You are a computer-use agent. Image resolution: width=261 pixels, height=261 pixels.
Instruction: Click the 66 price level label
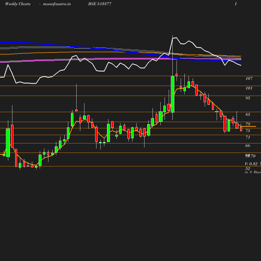[248, 146]
